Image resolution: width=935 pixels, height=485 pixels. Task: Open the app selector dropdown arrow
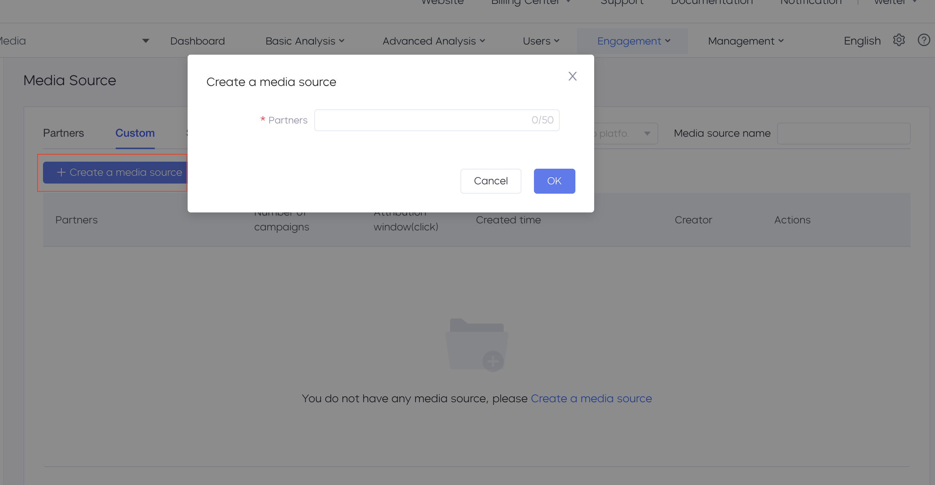point(146,41)
